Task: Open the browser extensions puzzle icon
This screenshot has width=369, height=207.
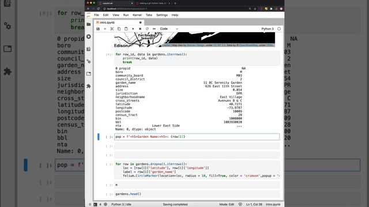Action: point(271,9)
